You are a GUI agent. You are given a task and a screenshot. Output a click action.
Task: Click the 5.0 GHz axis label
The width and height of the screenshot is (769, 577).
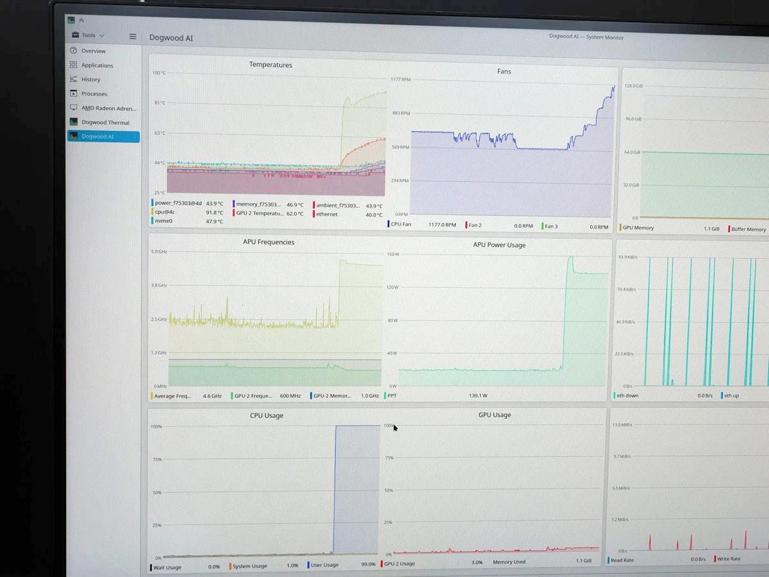point(159,252)
